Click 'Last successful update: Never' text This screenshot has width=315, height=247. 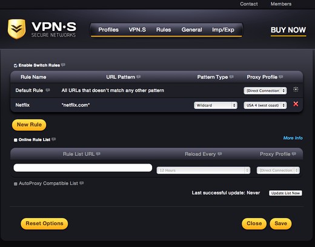(226, 193)
